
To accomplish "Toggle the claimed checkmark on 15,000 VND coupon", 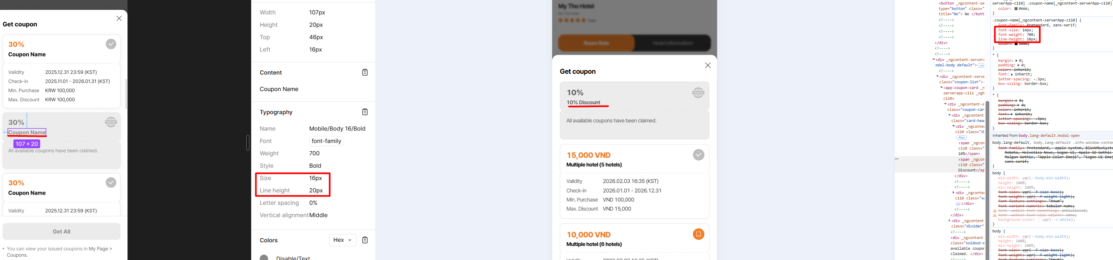I will pyautogui.click(x=698, y=155).
